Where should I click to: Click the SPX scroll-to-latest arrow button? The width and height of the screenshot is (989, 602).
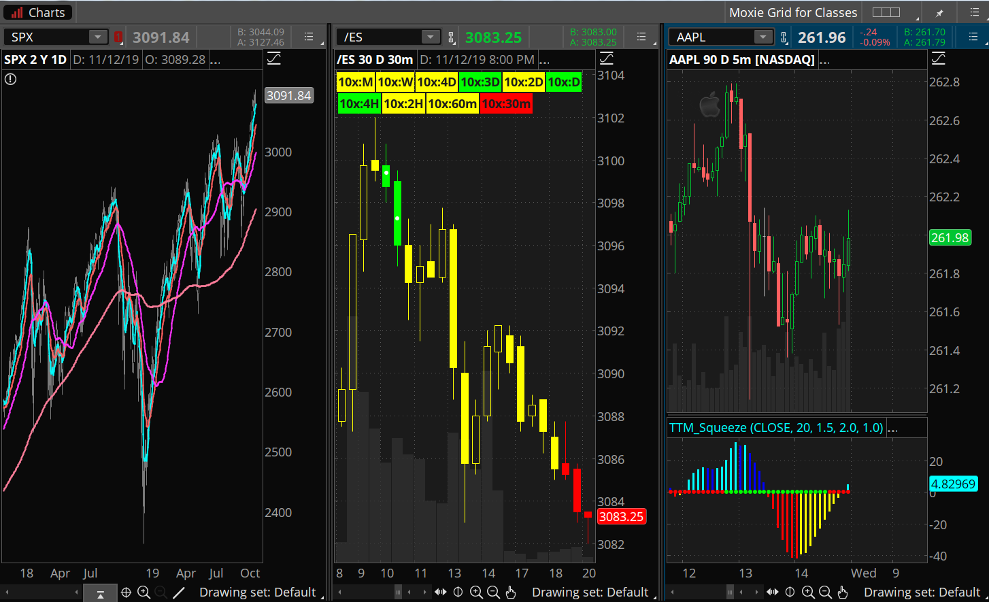click(x=100, y=593)
